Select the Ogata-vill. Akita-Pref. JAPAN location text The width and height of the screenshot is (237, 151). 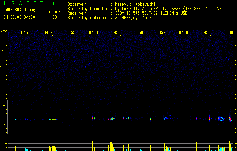(168, 9)
